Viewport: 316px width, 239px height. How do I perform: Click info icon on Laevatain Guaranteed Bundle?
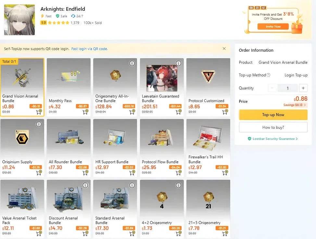click(x=178, y=63)
